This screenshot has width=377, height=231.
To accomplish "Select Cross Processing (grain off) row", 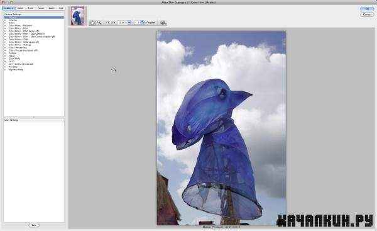I will tap(34, 50).
